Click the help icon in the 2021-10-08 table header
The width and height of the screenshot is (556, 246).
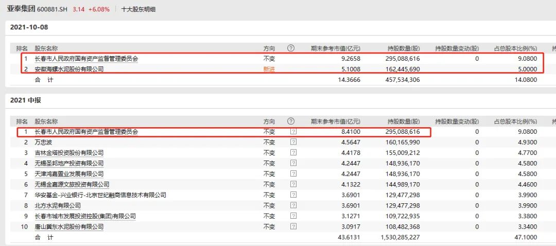pos(291,48)
